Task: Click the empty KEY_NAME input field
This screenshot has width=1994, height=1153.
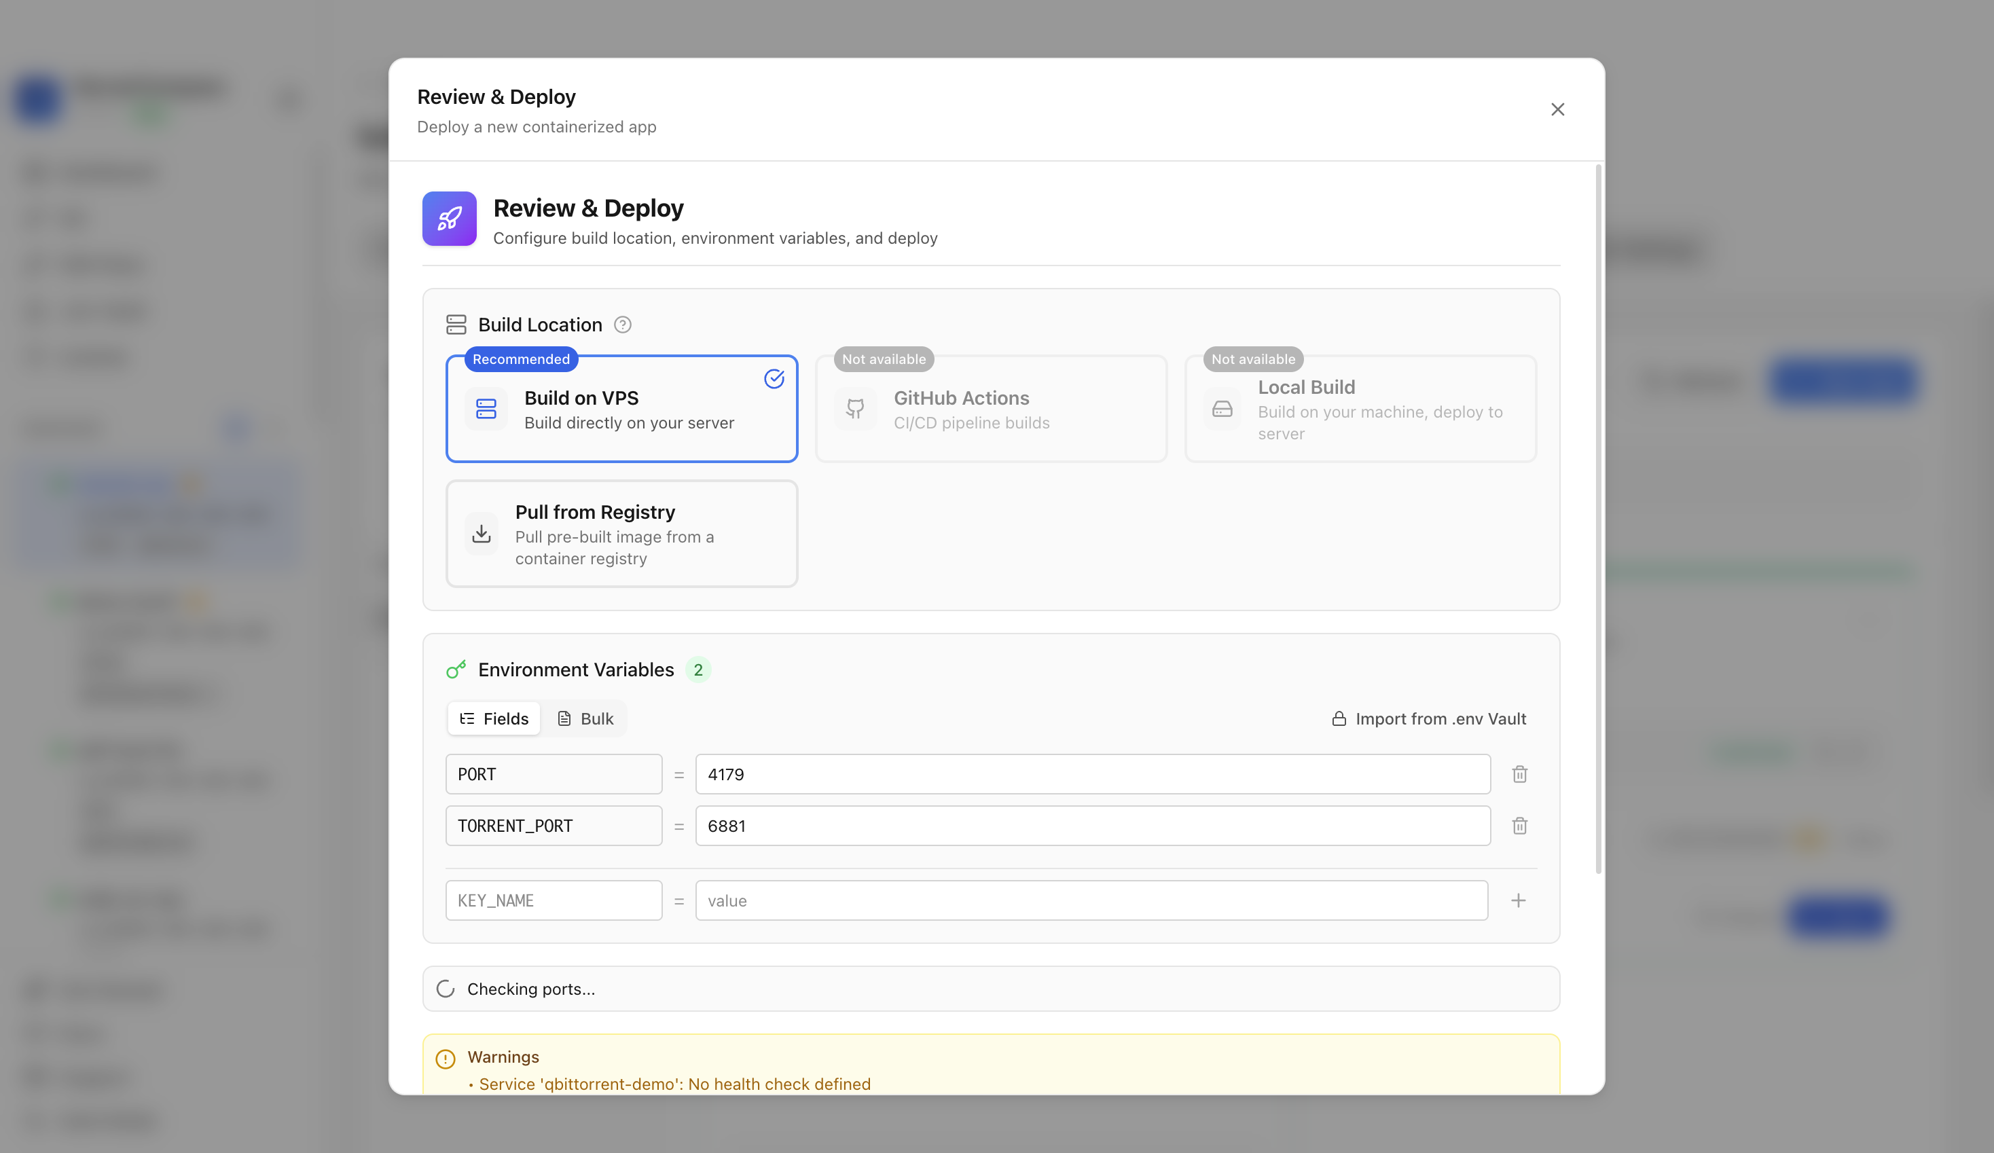Action: [554, 900]
